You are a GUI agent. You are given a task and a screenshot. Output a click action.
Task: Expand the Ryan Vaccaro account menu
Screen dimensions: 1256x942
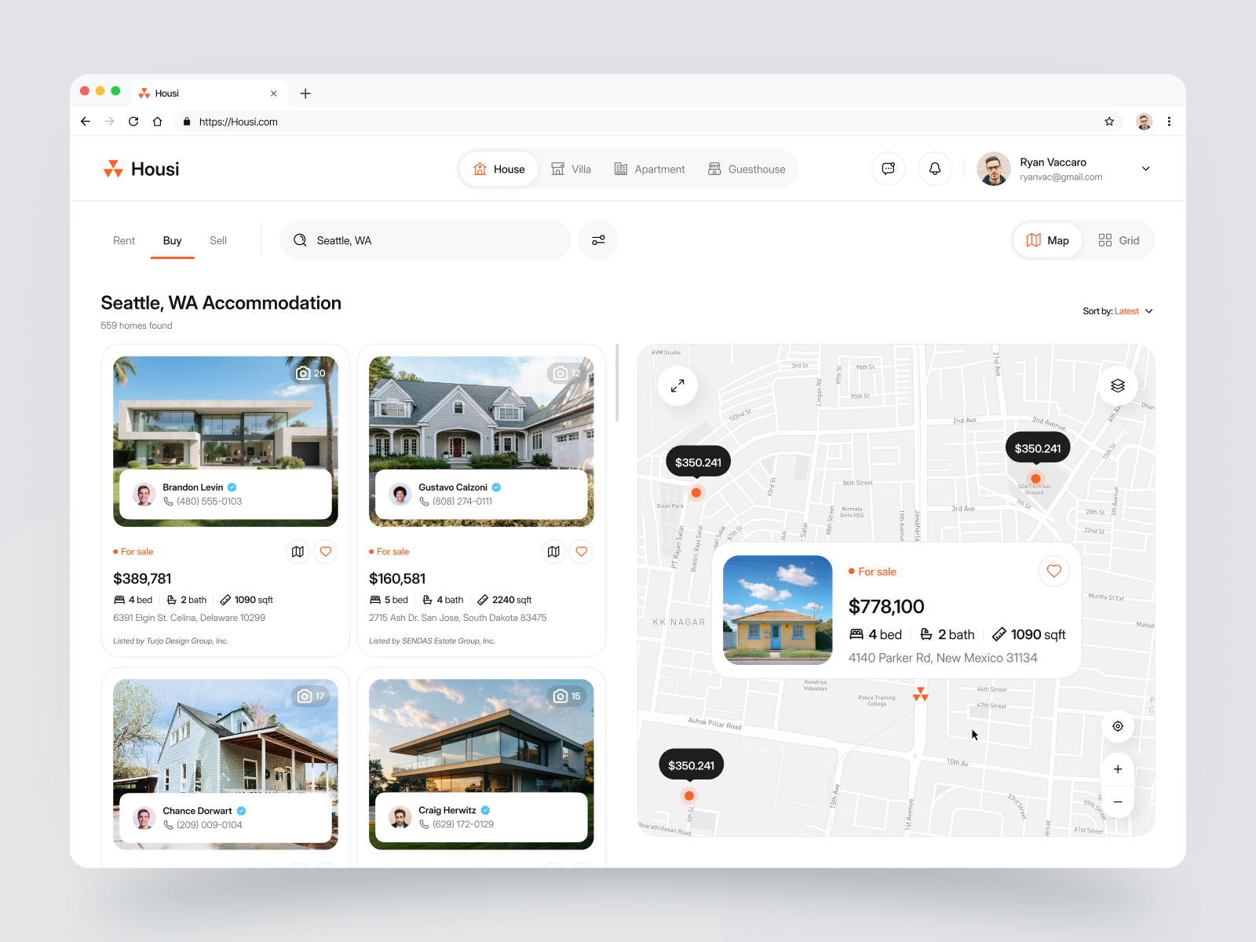tap(1145, 169)
